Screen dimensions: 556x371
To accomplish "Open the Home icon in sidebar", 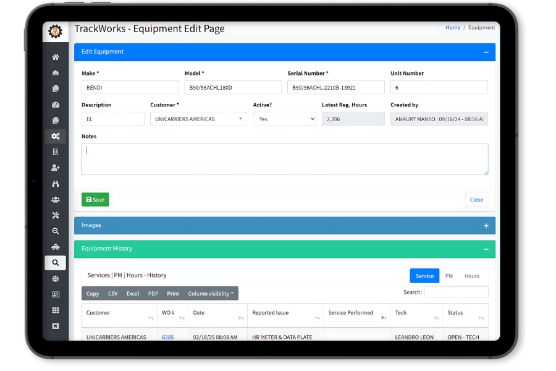I will pos(56,57).
